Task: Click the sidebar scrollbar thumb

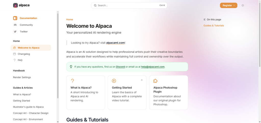Action: pyautogui.click(x=58, y=56)
